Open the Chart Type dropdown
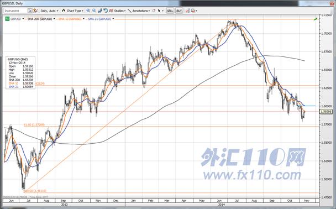Viewport: 336px width, 209px height. click(x=72, y=11)
